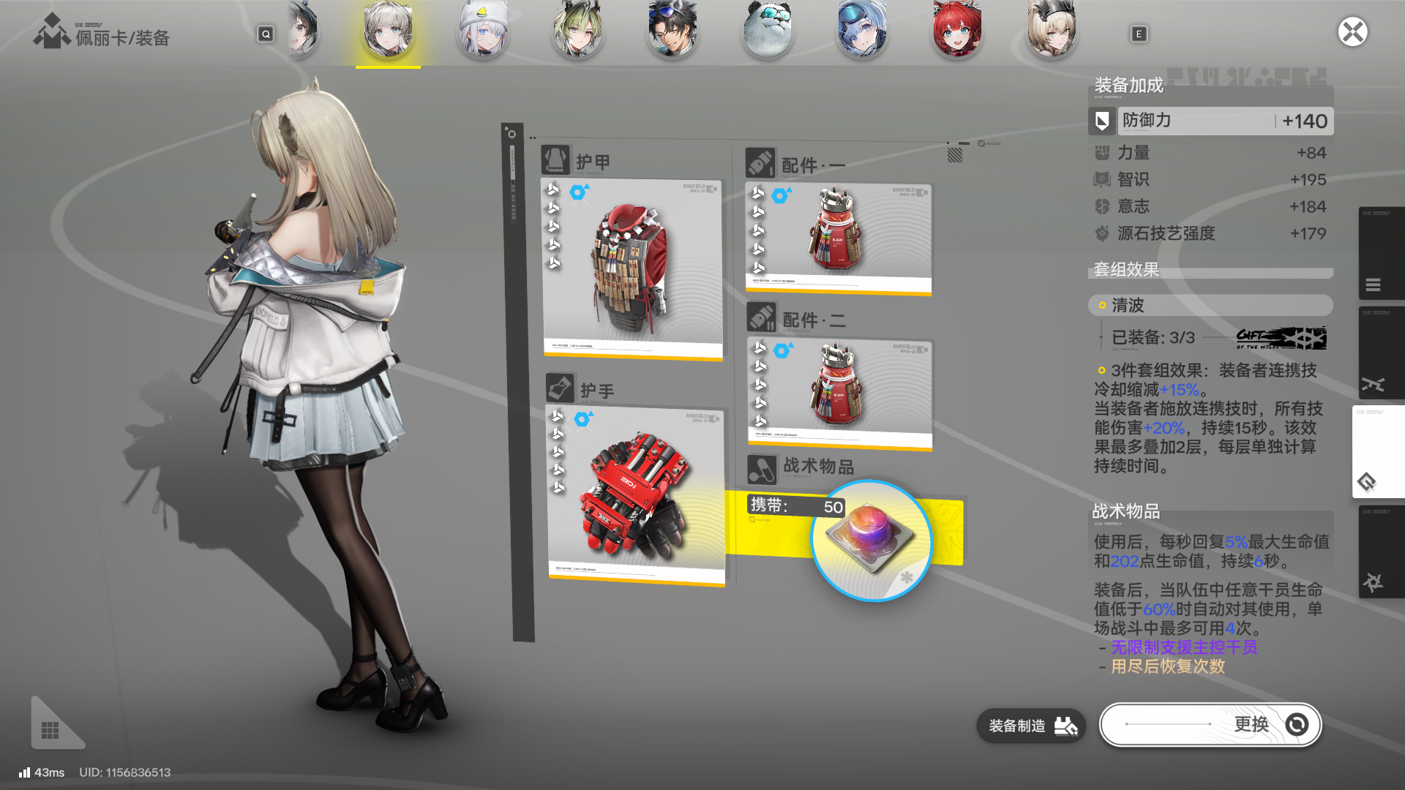This screenshot has width=1405, height=790.
Task: Click the blue hexagon badge on armor card
Action: click(x=578, y=192)
